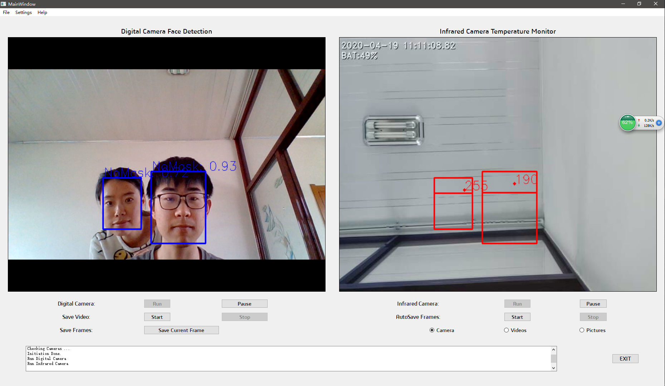This screenshot has width=665, height=386.
Task: Start saving digital camera video
Action: click(157, 317)
